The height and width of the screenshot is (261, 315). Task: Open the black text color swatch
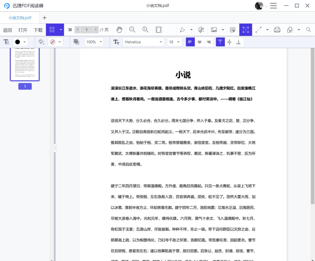(x=17, y=42)
